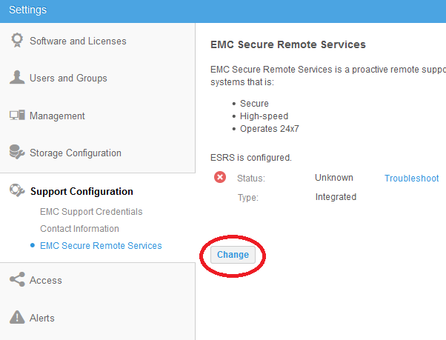The width and height of the screenshot is (446, 340).
Task: Click the Users and Groups person icon
Action: pos(17,78)
